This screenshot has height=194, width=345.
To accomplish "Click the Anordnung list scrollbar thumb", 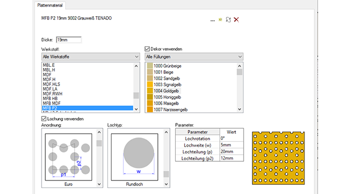I will point(99,143).
